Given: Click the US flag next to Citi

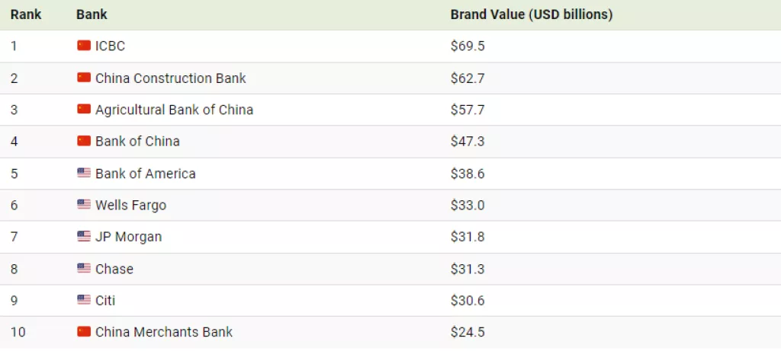Looking at the screenshot, I should 84,300.
